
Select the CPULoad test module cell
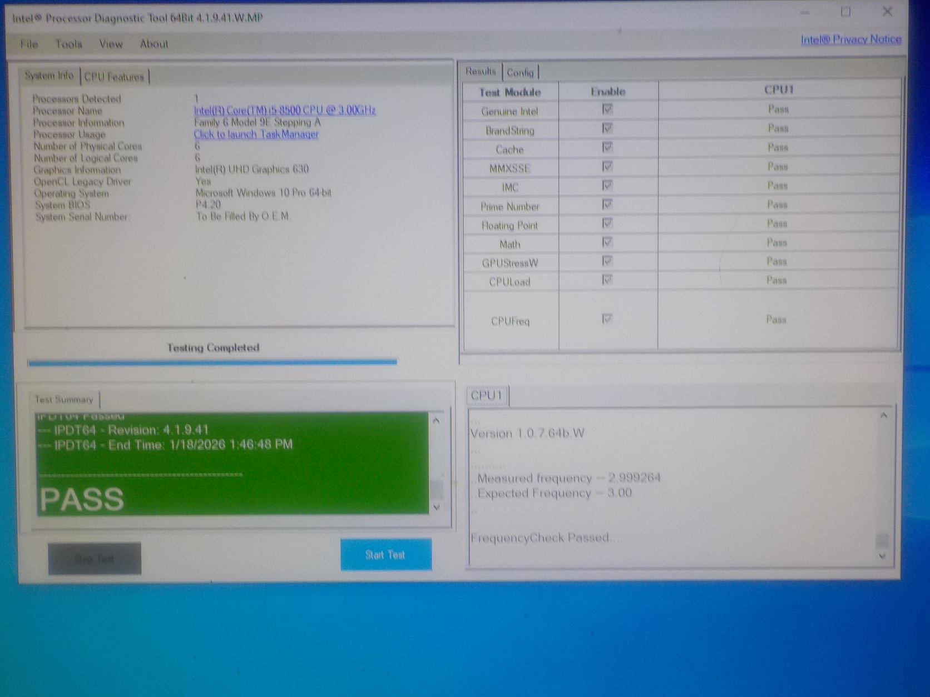click(x=511, y=282)
